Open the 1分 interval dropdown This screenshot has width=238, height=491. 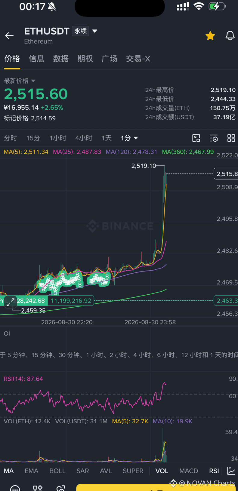click(x=129, y=138)
